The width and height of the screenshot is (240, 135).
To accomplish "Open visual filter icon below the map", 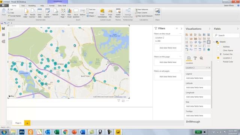I will (118, 100).
